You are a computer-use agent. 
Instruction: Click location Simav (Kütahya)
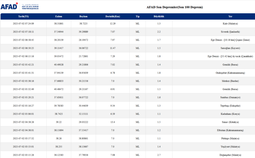230,122
